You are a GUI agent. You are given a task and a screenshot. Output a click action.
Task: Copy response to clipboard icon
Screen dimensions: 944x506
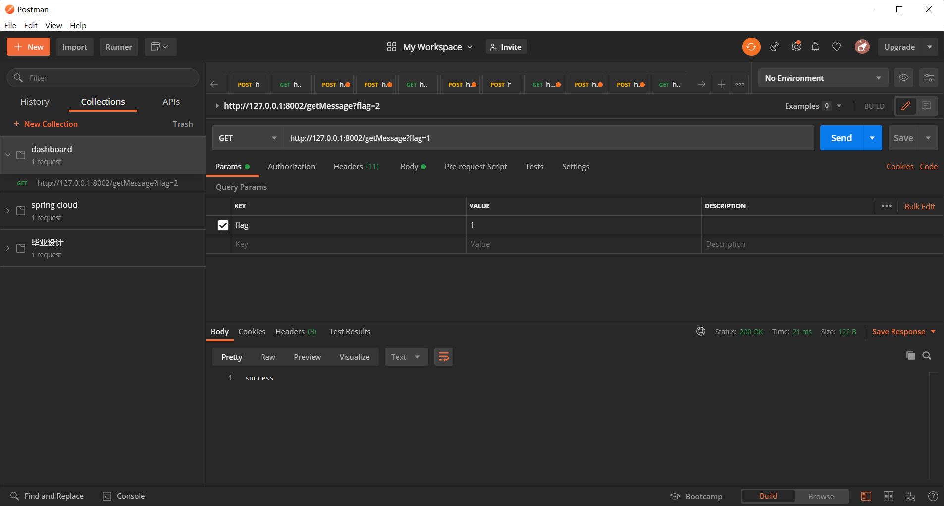(x=910, y=355)
